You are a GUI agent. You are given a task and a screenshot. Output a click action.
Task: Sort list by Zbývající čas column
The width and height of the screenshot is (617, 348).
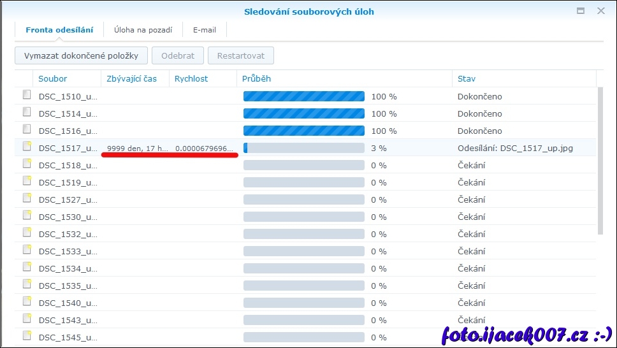131,78
